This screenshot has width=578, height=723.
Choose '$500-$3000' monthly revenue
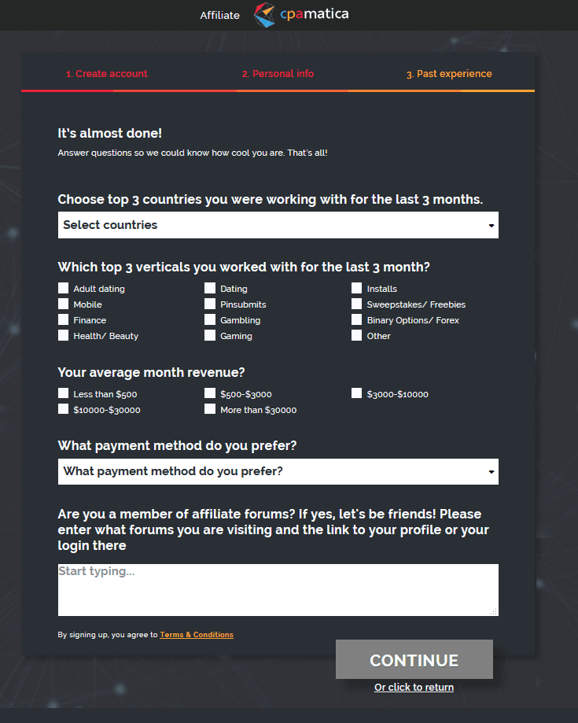pos(210,393)
